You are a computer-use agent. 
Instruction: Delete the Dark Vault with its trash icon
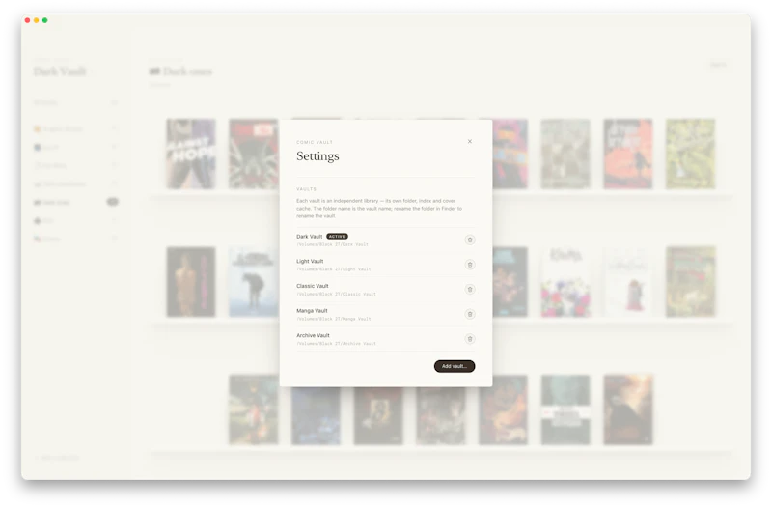[x=470, y=240]
